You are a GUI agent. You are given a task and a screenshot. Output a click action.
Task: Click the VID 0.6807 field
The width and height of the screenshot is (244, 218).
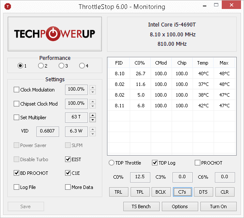click(x=48, y=132)
